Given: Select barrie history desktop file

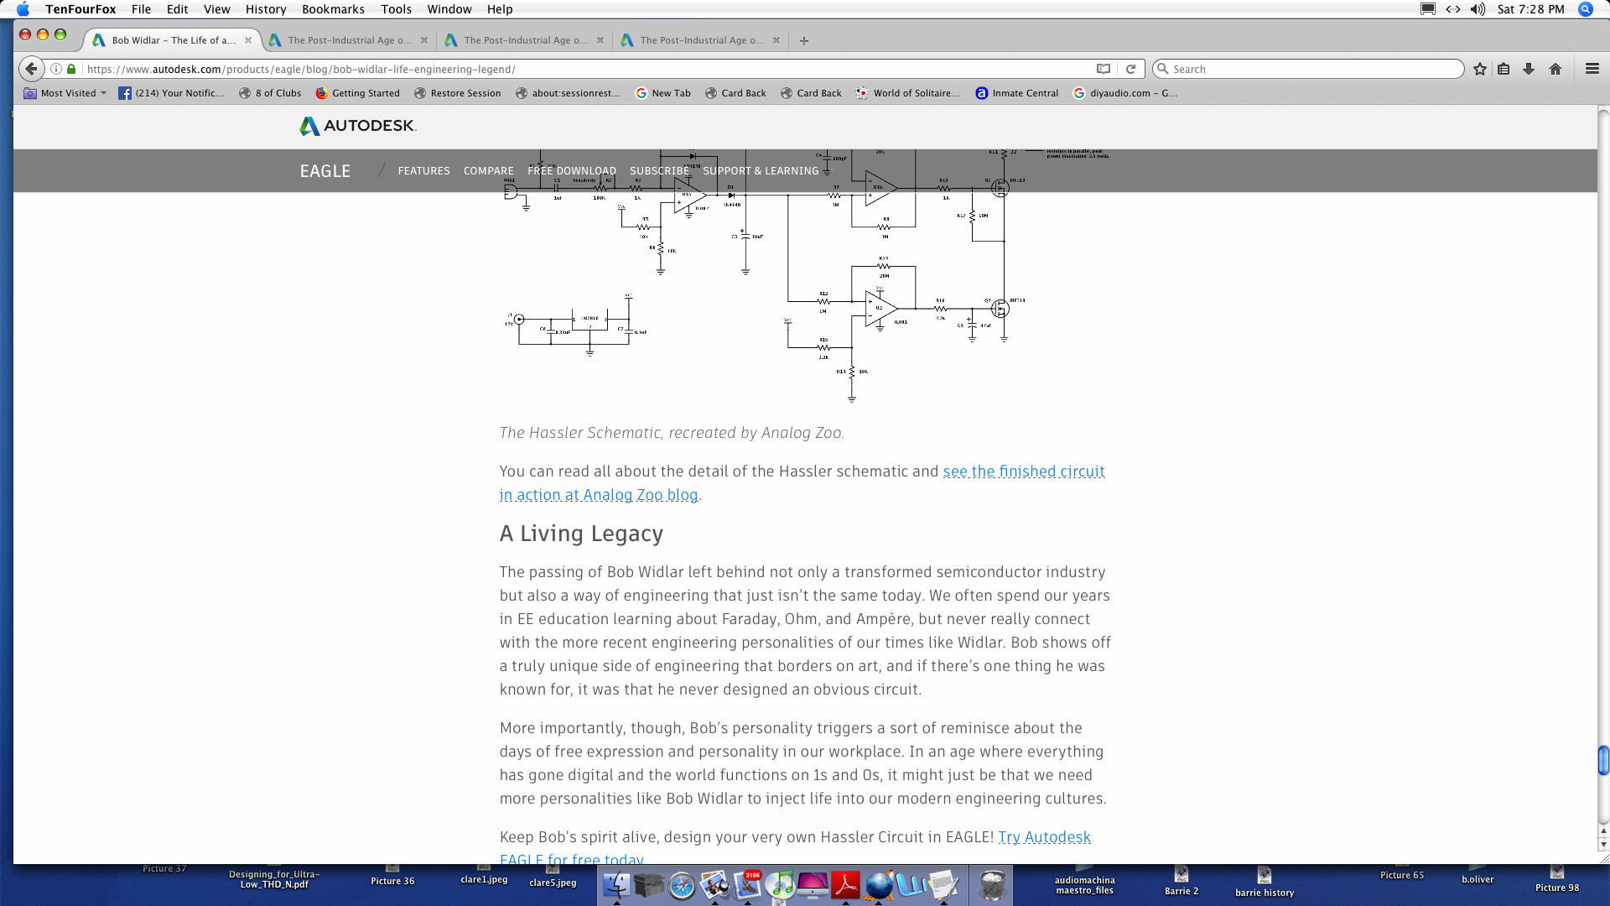Looking at the screenshot, I should pyautogui.click(x=1265, y=883).
